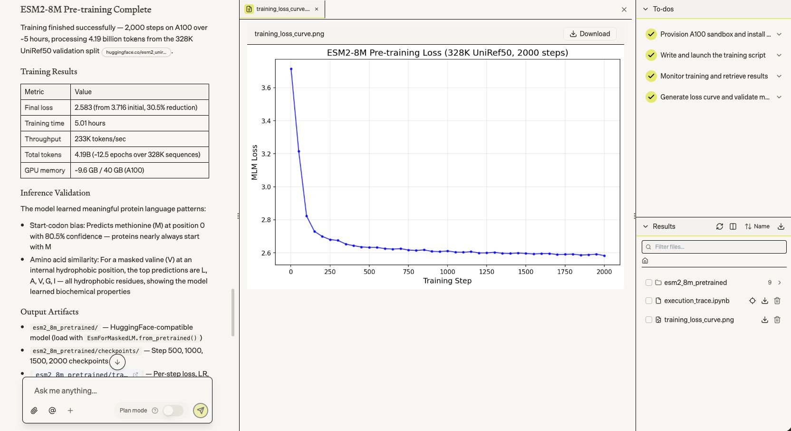Open the esm2_8m_pretrained folder row
Image resolution: width=791 pixels, height=431 pixels.
[x=714, y=283]
